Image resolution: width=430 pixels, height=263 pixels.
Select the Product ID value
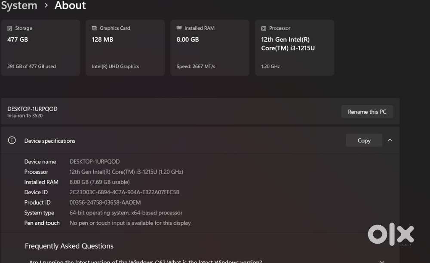click(x=105, y=202)
